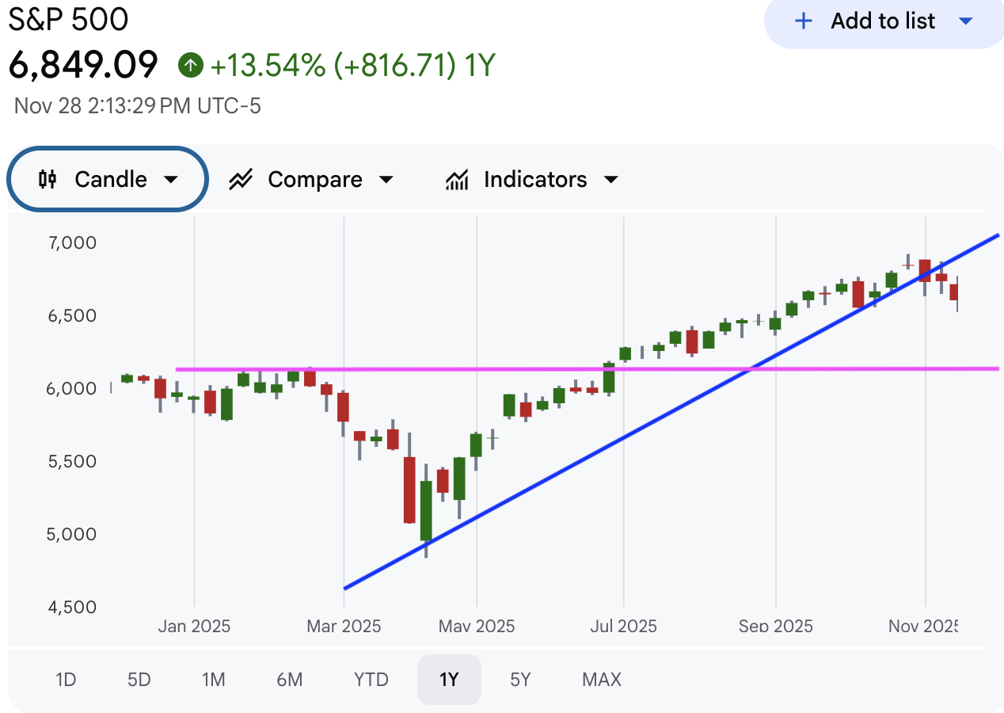Open the Candle chart type dropdown arrow
The image size is (1004, 713).
[170, 180]
